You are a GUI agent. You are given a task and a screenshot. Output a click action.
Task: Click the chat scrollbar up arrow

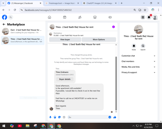click(x=116, y=45)
